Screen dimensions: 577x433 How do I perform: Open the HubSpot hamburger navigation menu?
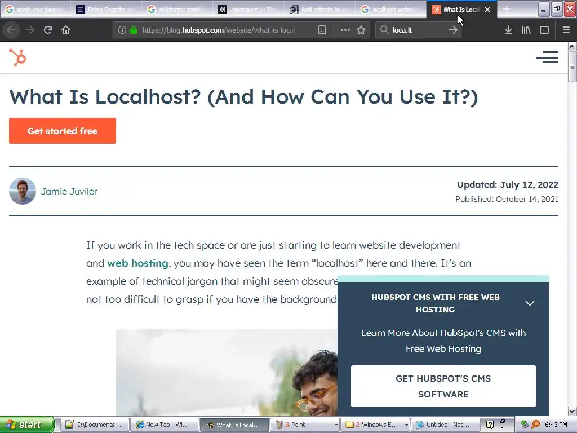[547, 58]
